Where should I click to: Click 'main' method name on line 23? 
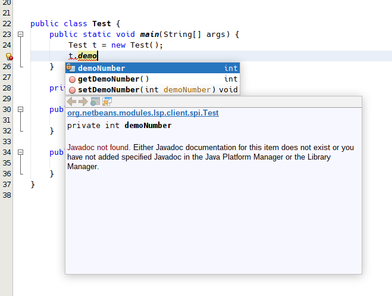[x=149, y=35]
